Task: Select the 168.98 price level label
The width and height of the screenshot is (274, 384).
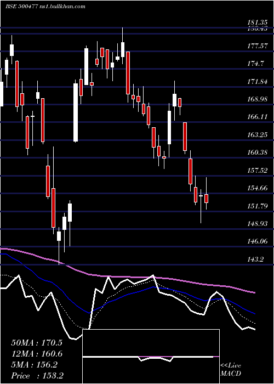Action: [x=257, y=99]
